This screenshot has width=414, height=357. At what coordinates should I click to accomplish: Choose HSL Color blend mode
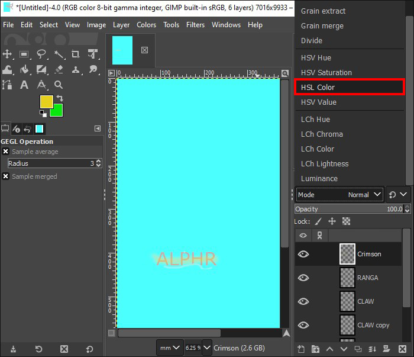(x=350, y=87)
